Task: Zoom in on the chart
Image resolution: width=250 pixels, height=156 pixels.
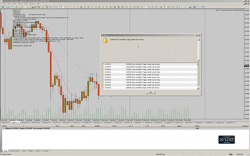Action: coord(173,7)
